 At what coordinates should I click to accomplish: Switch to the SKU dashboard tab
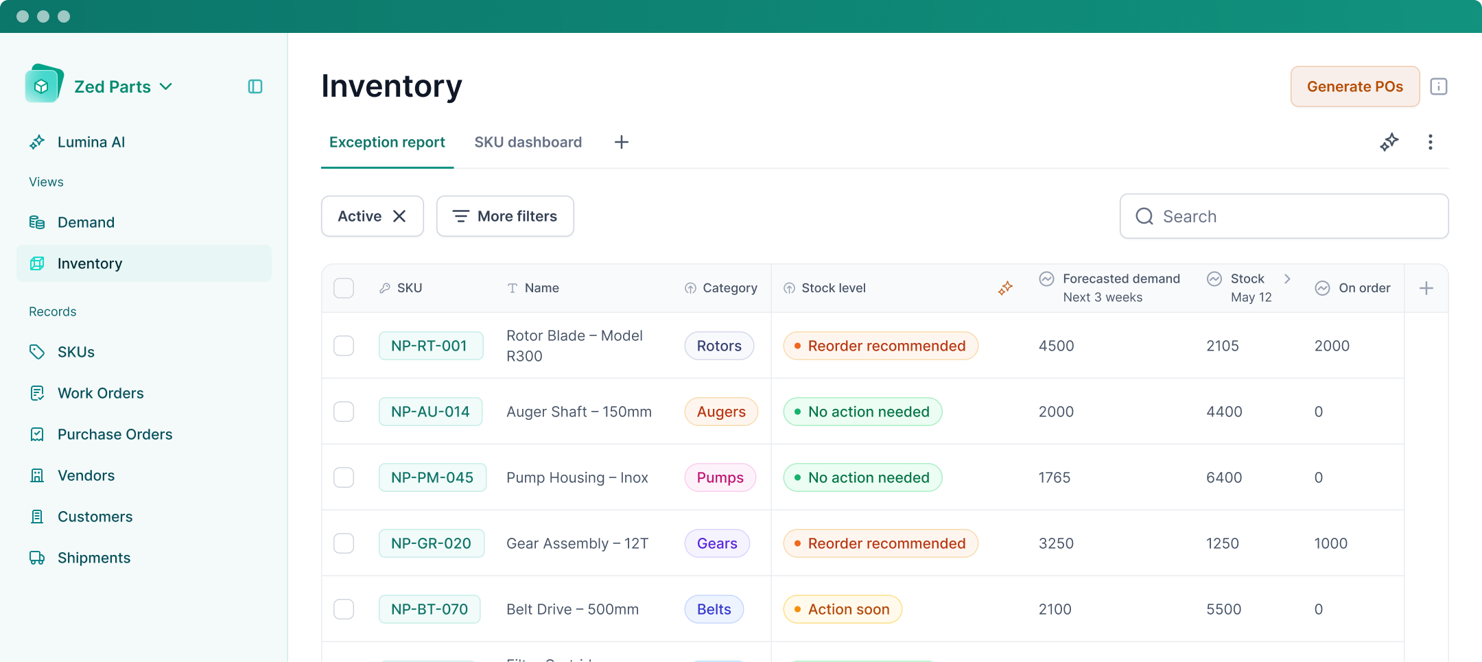[x=528, y=142]
